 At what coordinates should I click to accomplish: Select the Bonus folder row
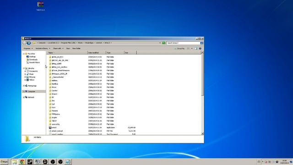(92, 87)
